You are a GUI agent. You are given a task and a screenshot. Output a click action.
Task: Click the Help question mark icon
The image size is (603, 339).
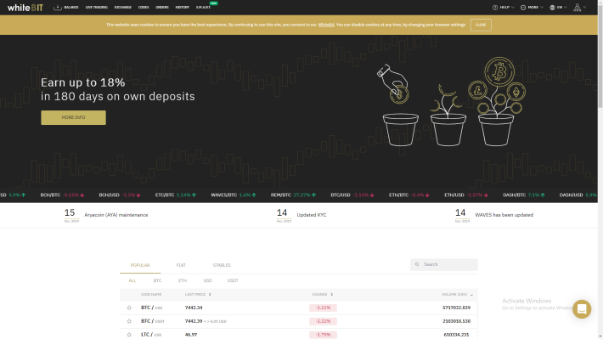click(x=495, y=8)
